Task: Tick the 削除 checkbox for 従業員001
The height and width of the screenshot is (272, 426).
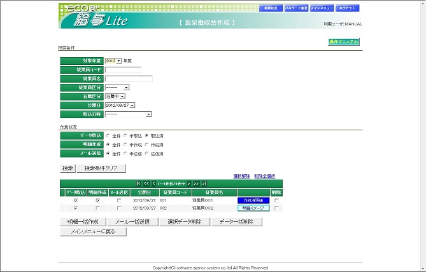Action: tap(276, 200)
